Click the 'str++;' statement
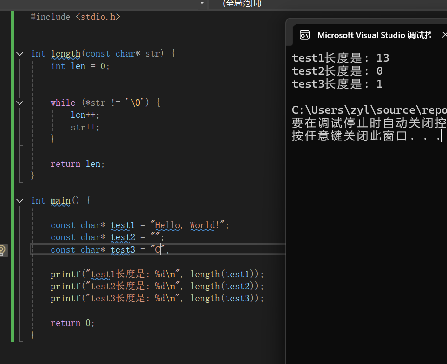This screenshot has width=447, height=364. coord(85,128)
